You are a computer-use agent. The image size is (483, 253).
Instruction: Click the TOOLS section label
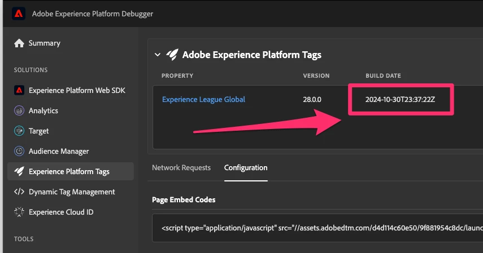pyautogui.click(x=24, y=239)
